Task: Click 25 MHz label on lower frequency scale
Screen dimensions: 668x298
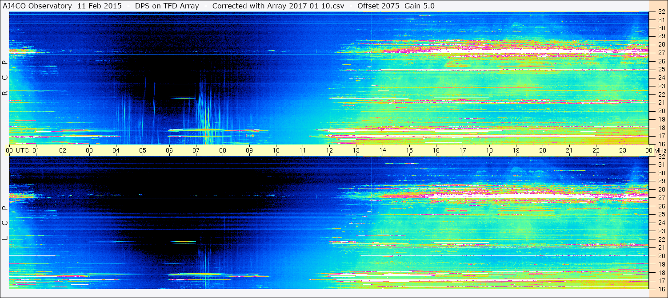Action: coord(661,214)
